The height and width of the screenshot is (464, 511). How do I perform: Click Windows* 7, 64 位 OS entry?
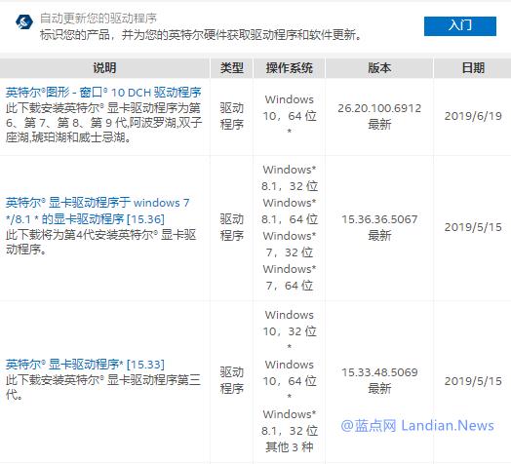[289, 277]
